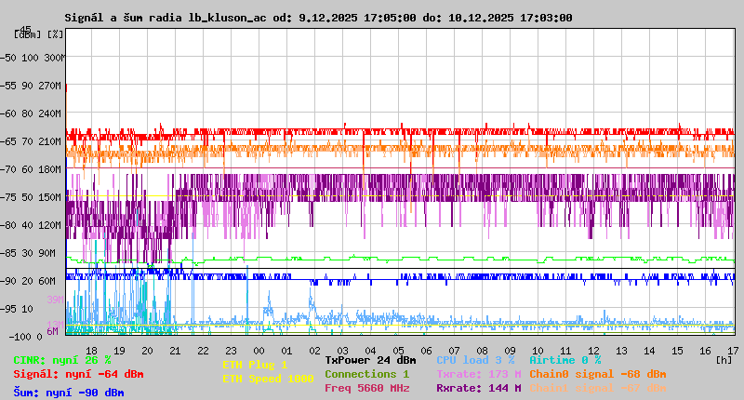Click the 'CPU load 3 %' legend label
744x400 pixels.
(x=475, y=360)
